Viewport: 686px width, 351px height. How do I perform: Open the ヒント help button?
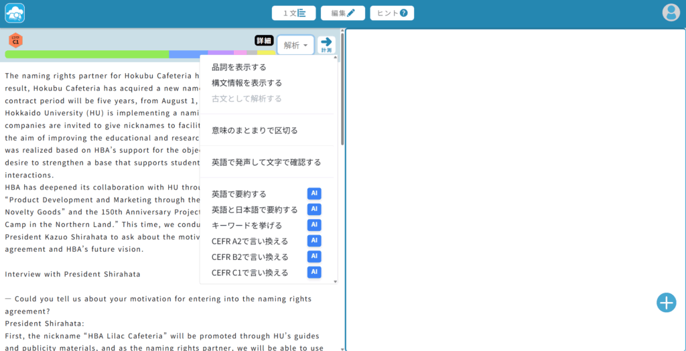tap(392, 13)
